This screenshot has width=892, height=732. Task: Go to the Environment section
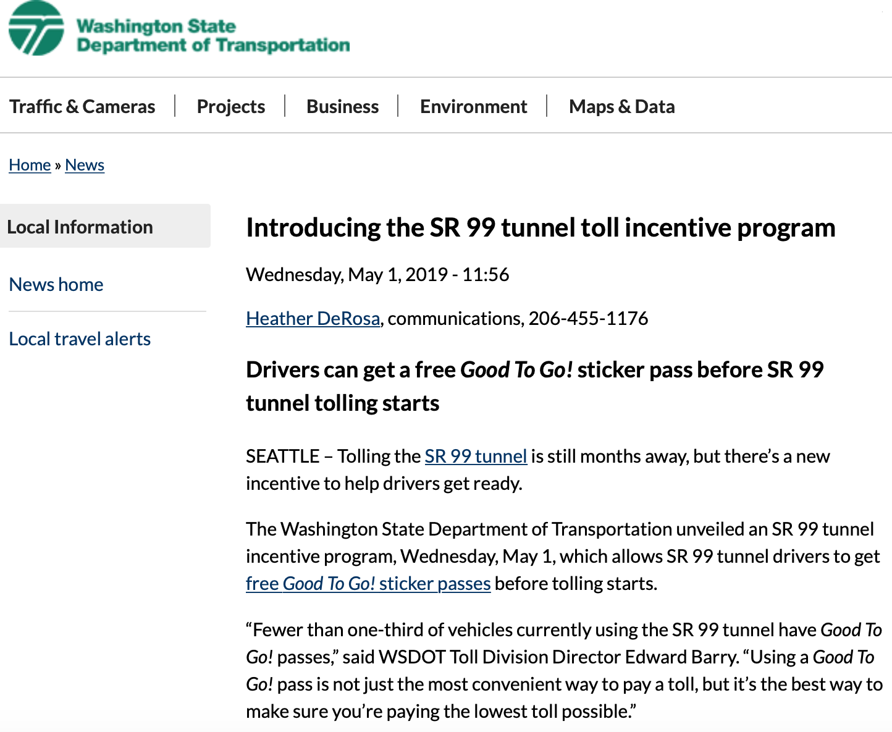473,106
